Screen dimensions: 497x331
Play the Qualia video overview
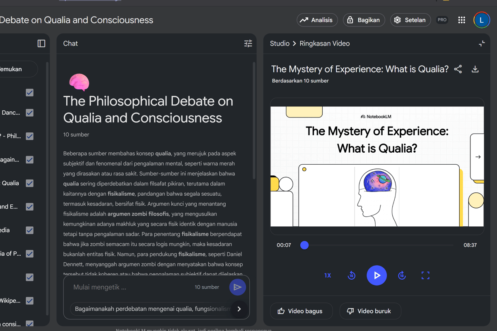[x=376, y=275]
